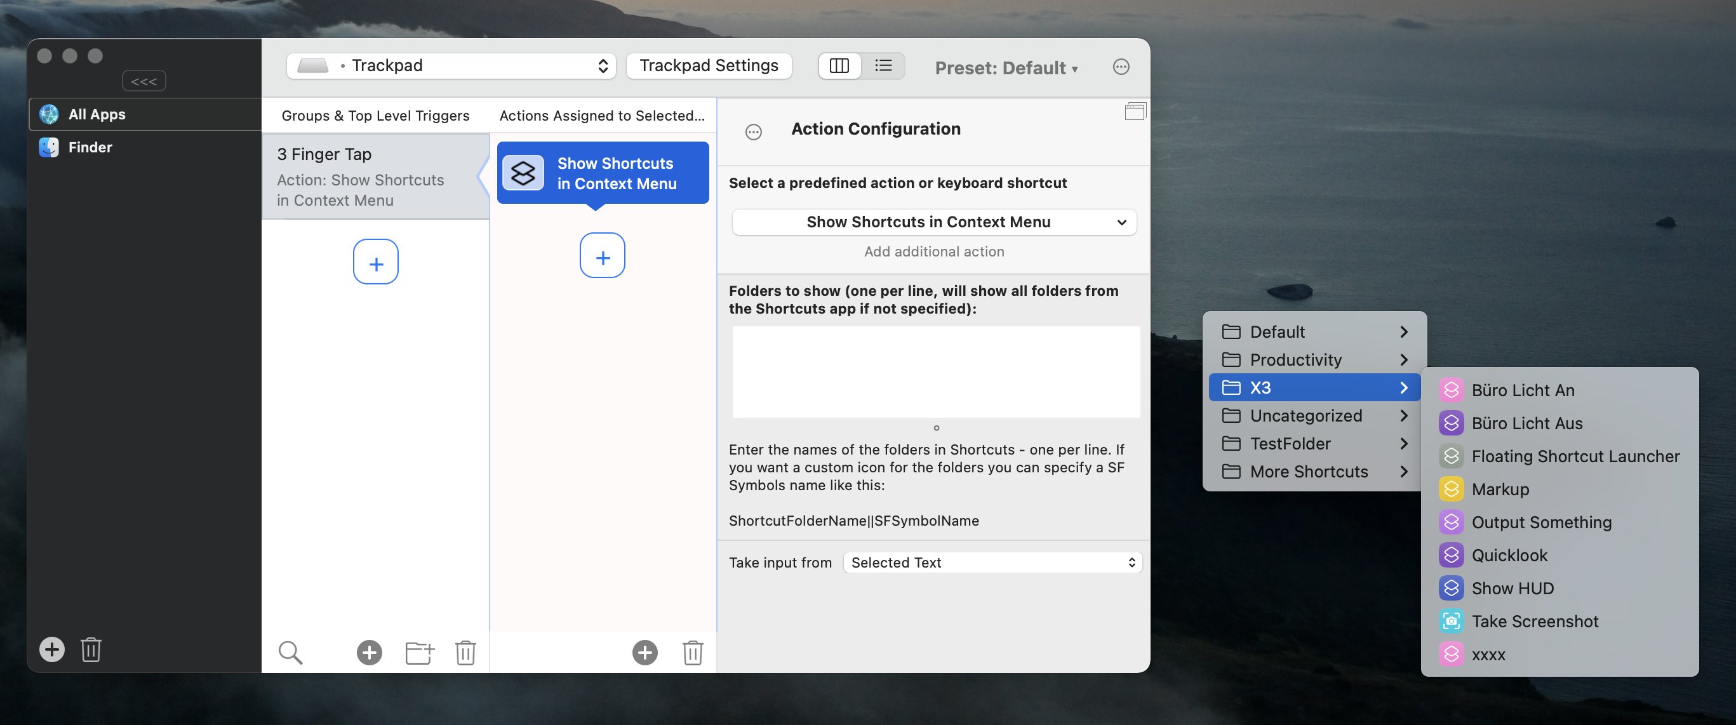This screenshot has height=725, width=1736.
Task: Click the Output Something shortcut icon
Action: point(1451,522)
